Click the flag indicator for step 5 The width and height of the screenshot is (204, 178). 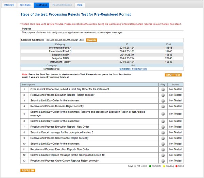(163, 114)
